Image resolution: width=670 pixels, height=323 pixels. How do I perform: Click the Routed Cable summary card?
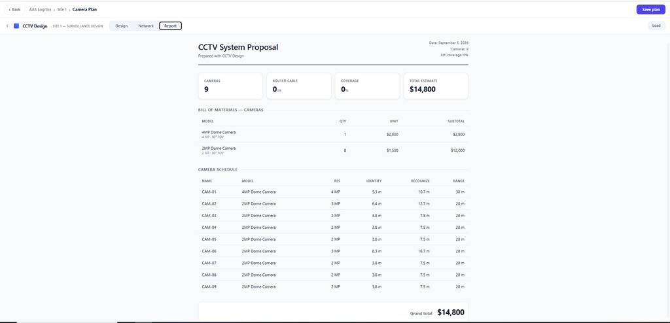[x=298, y=86]
